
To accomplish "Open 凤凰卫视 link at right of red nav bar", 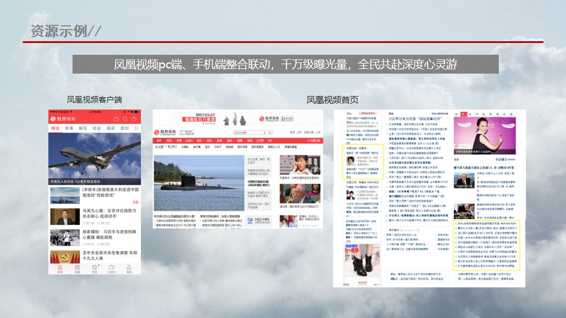I will point(314,141).
